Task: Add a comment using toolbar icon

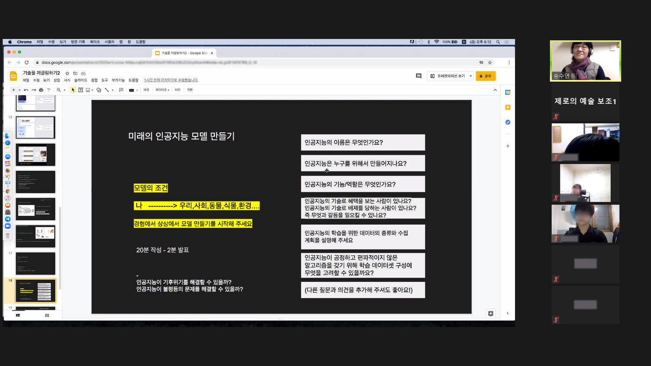Action: [x=121, y=90]
